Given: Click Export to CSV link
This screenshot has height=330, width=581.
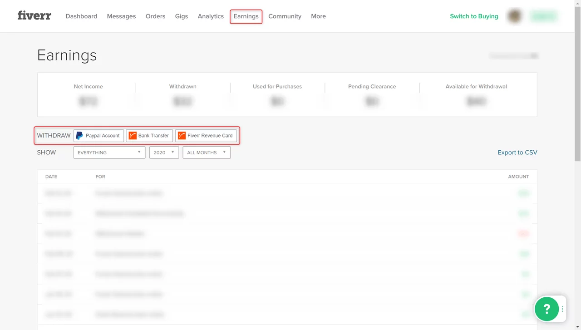Looking at the screenshot, I should tap(517, 153).
